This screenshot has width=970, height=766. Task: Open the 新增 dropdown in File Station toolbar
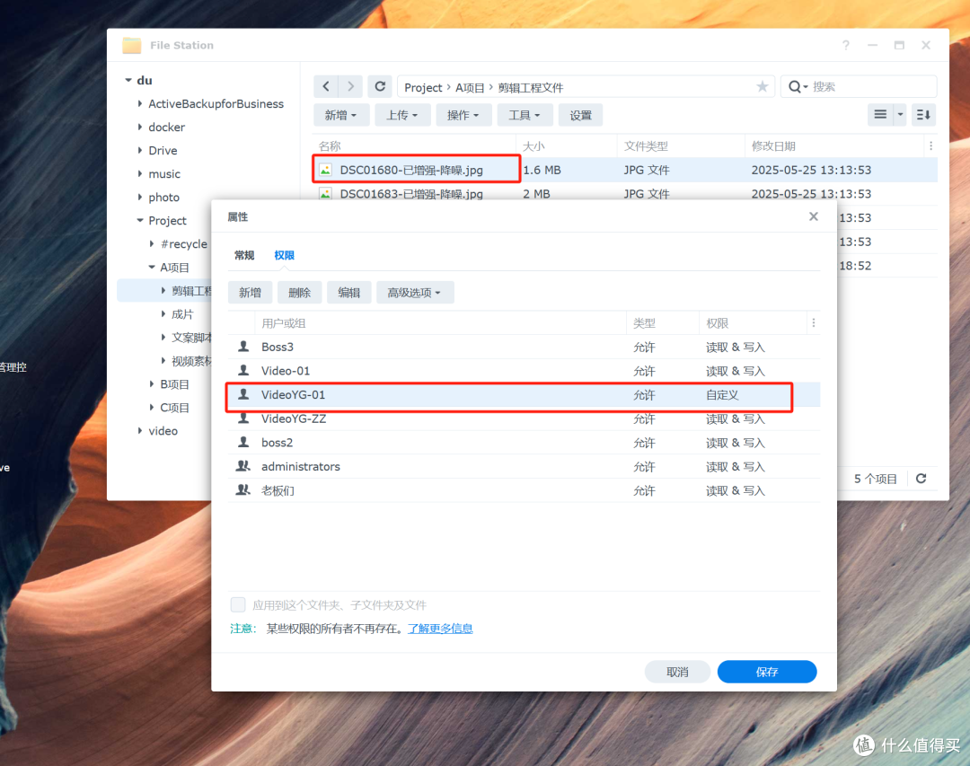[341, 115]
